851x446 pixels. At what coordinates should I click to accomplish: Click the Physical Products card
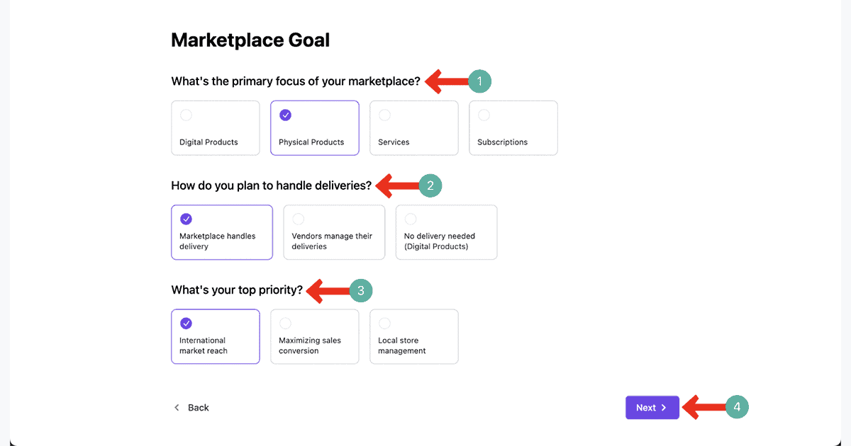point(314,127)
